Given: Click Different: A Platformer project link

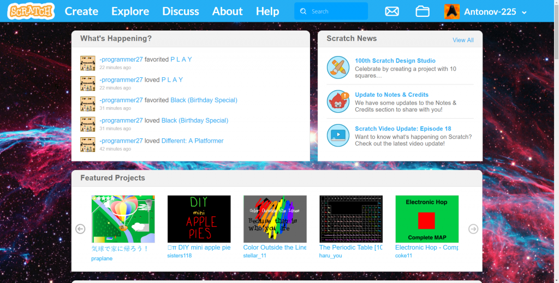Looking at the screenshot, I should (x=193, y=141).
